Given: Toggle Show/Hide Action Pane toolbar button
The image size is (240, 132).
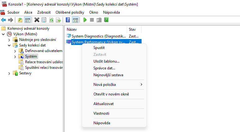Looking at the screenshot, I should tap(75, 20).
